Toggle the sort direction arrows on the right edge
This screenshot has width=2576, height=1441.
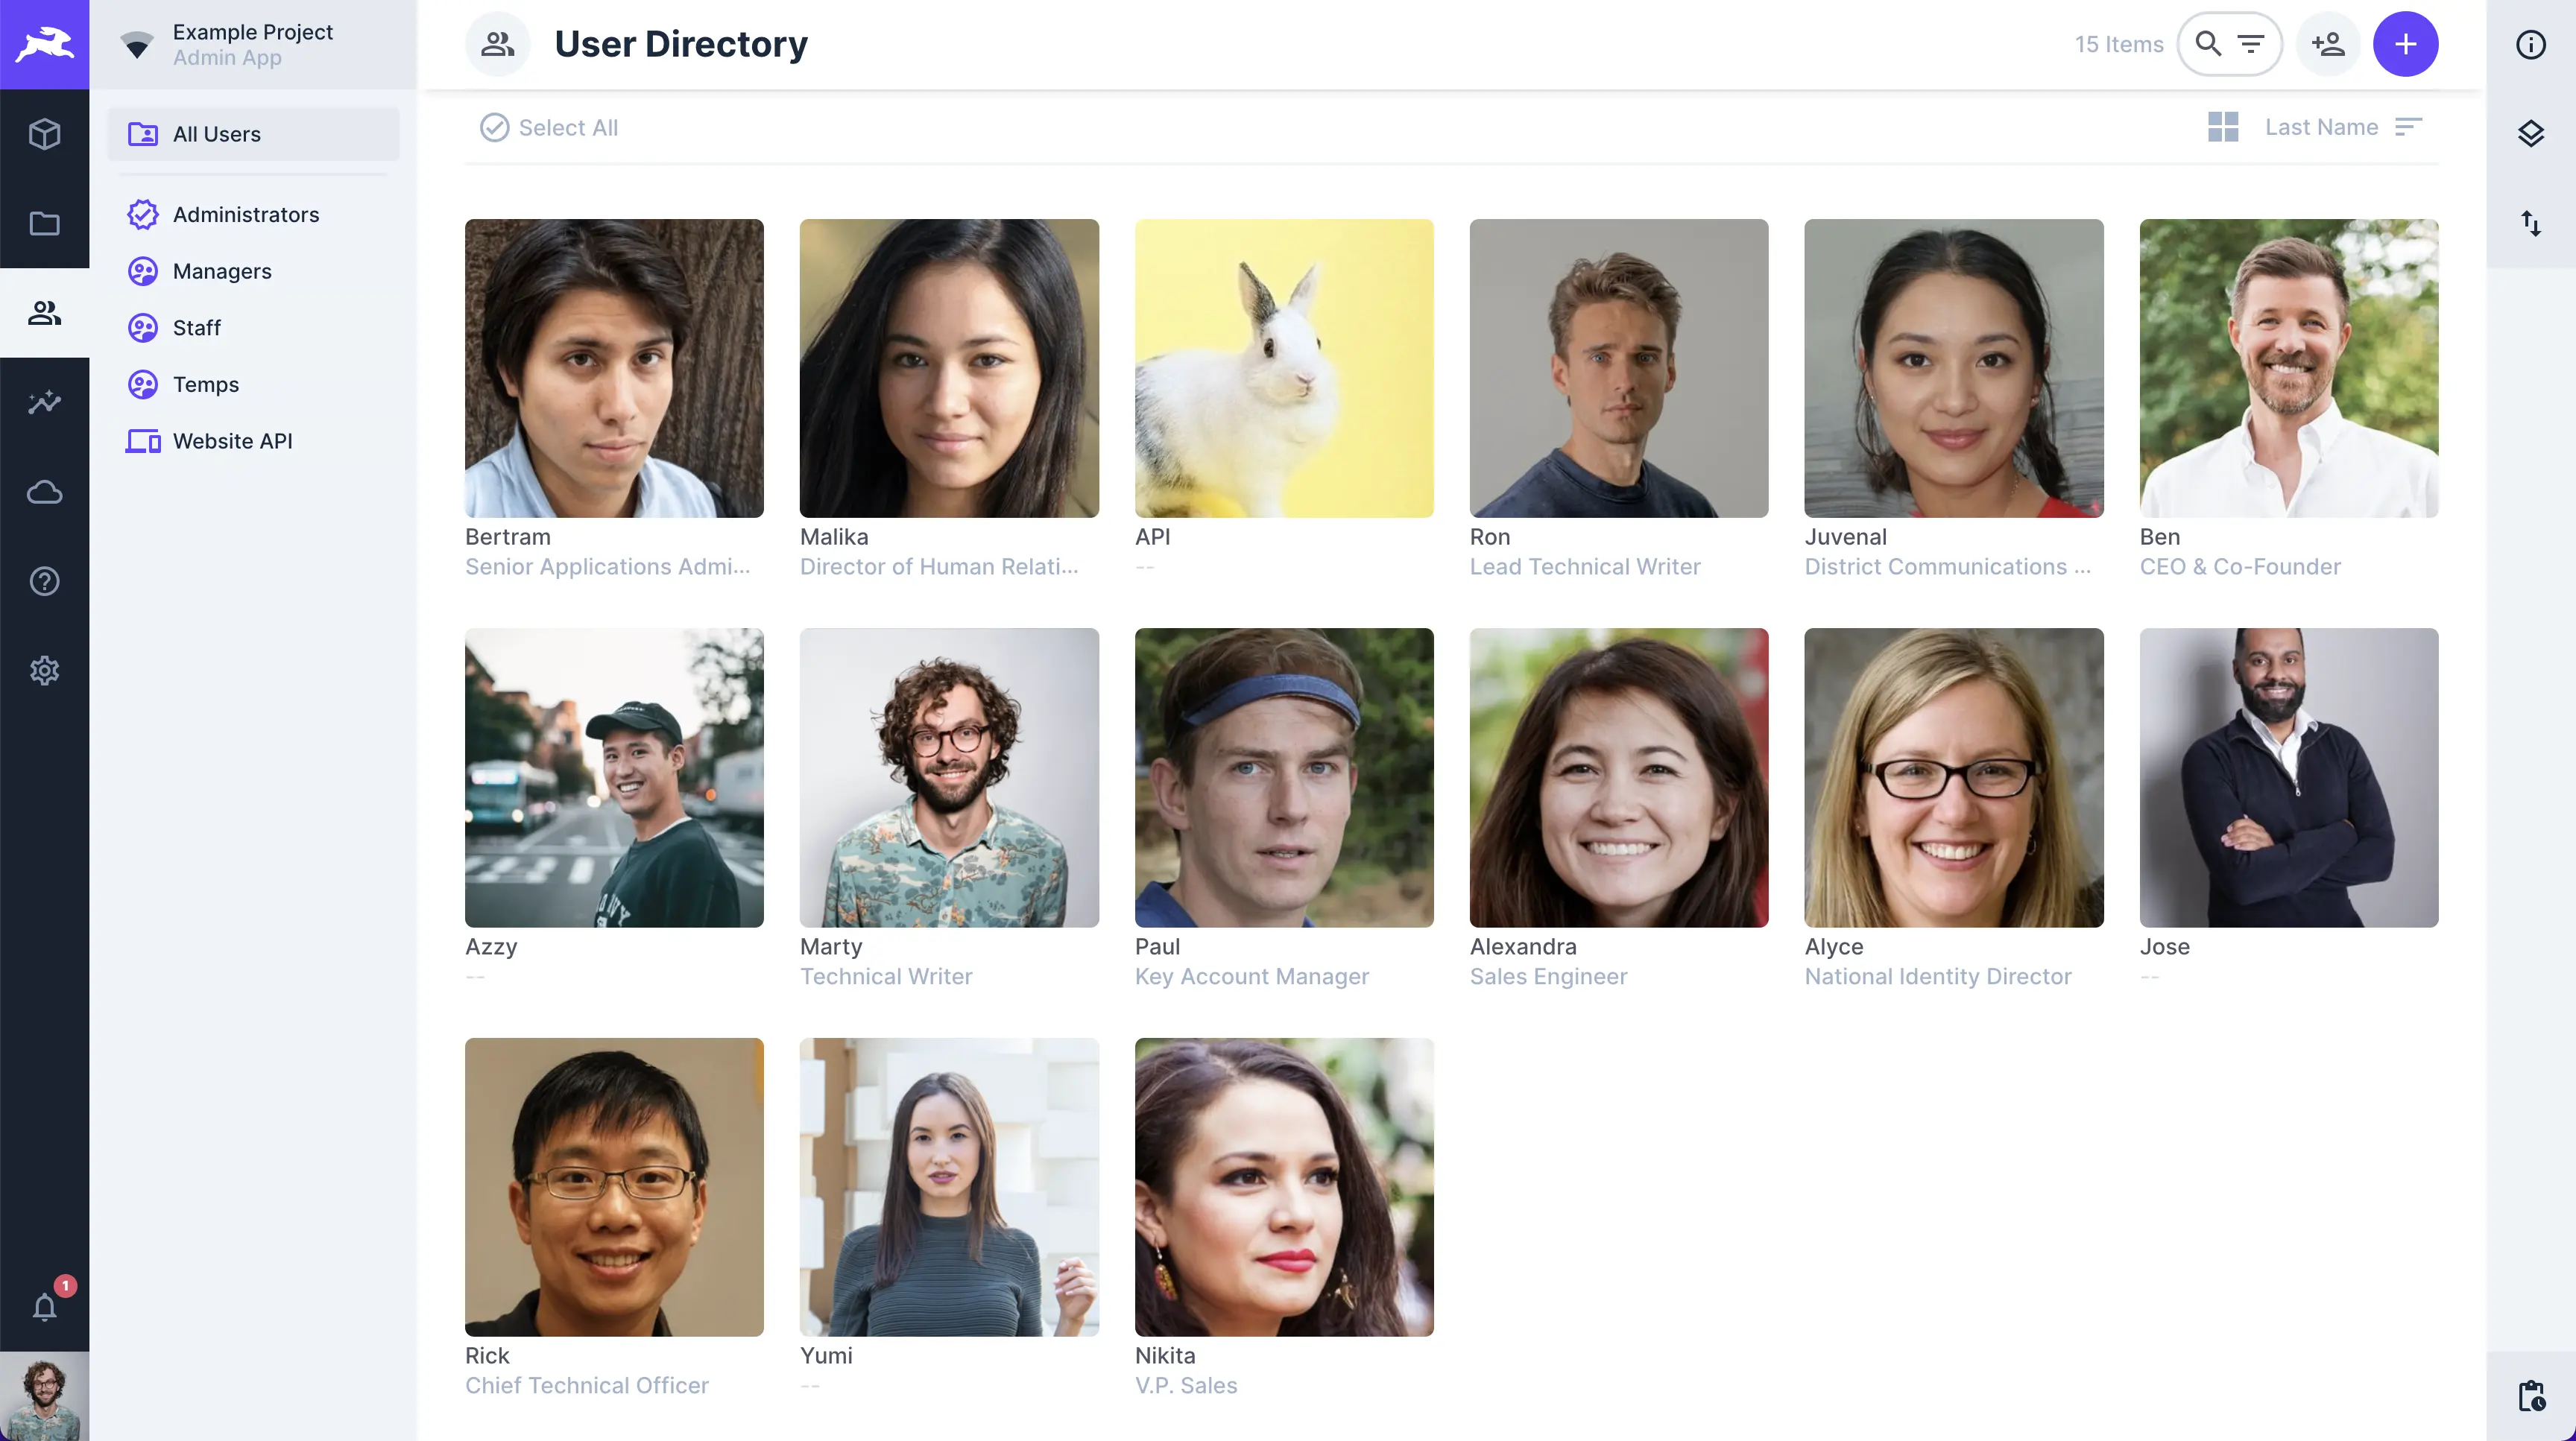[x=2531, y=224]
